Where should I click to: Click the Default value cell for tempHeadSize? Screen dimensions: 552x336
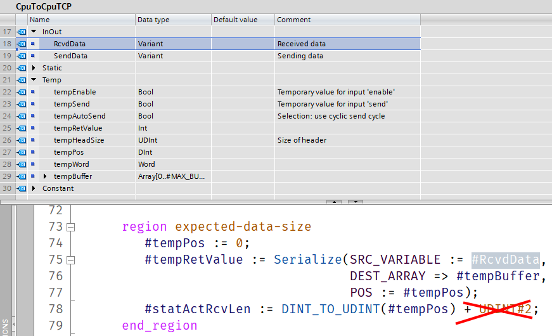[243, 140]
